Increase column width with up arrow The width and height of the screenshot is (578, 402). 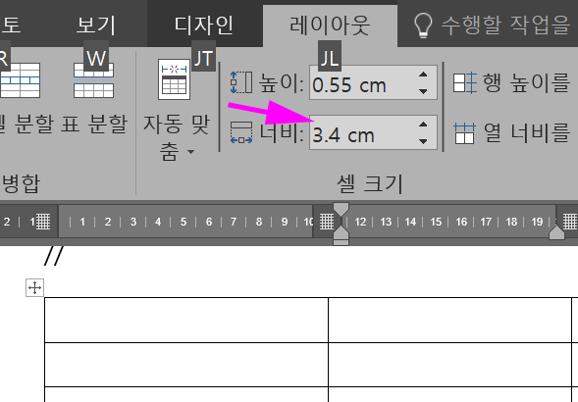(423, 125)
